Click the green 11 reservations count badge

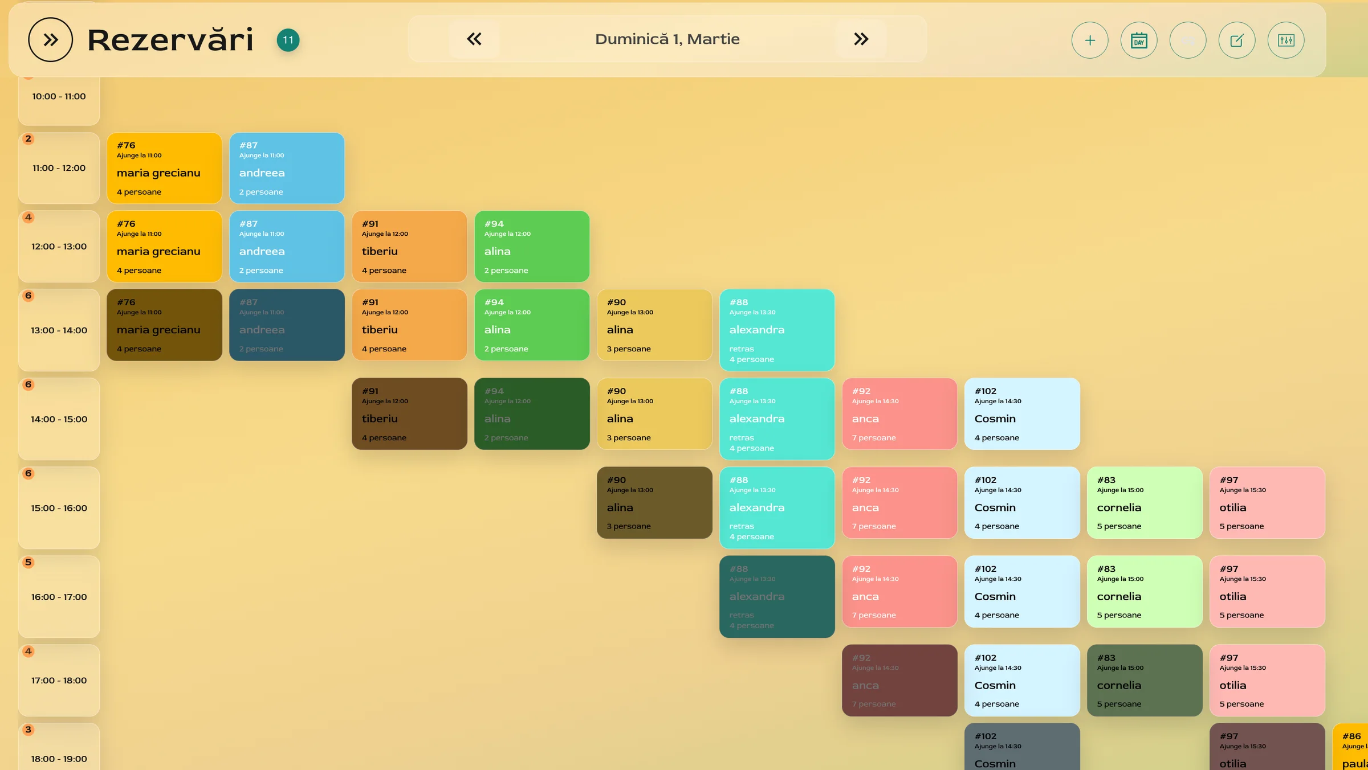pyautogui.click(x=288, y=40)
